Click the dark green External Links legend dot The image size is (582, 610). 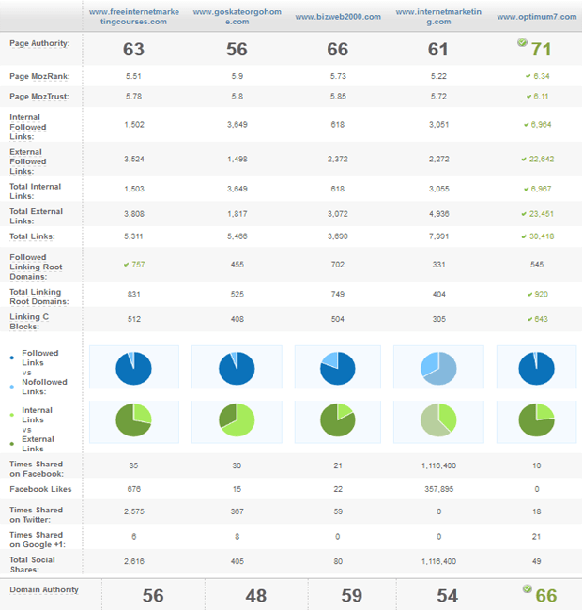click(11, 444)
